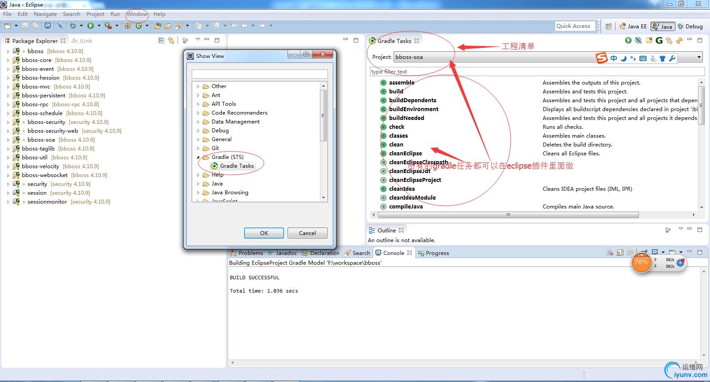The image size is (710, 382).
Task: Select Gradle Tasks in Show View tree
Action: click(232, 166)
